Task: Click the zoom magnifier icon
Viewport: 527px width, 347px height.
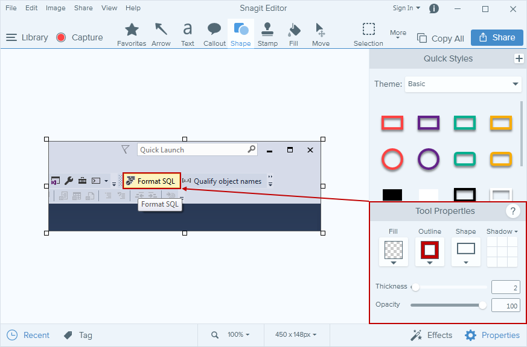Action: (x=215, y=334)
